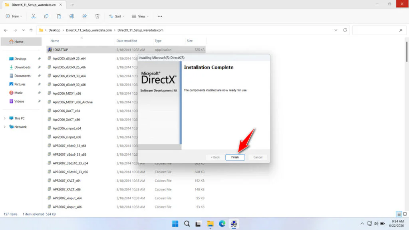Click Finish in DirectX installer
The height and width of the screenshot is (230, 409).
[235, 157]
